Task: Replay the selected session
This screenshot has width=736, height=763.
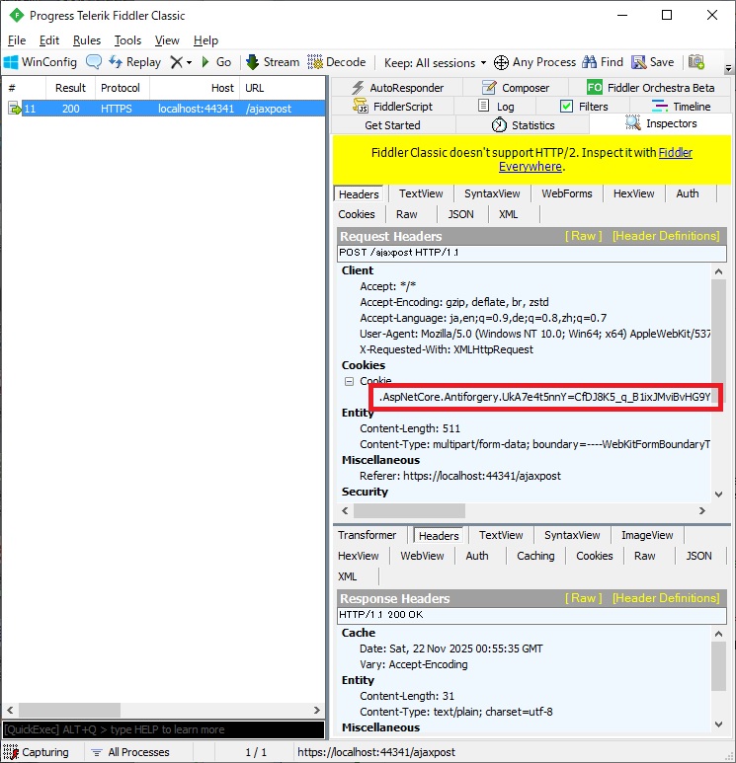Action: 134,62
